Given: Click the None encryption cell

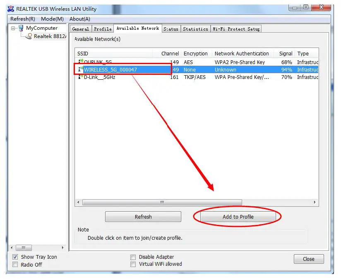Looking at the screenshot, I should [190, 70].
